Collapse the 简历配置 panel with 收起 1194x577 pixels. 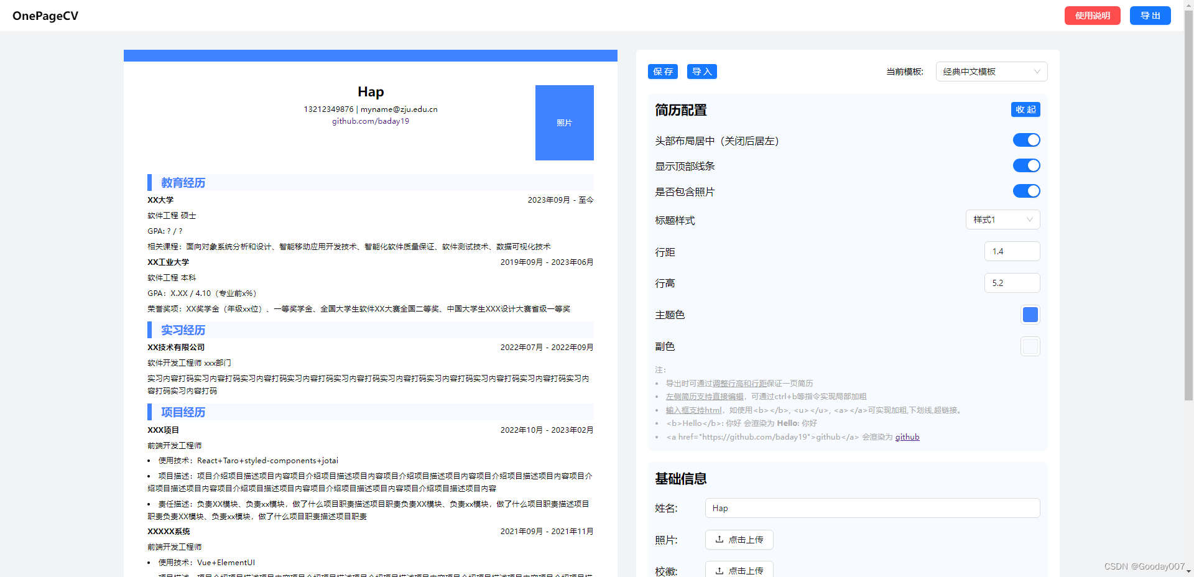pos(1025,109)
